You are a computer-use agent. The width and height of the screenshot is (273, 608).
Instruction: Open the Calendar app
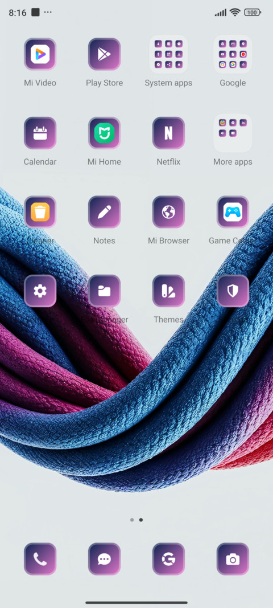click(40, 133)
